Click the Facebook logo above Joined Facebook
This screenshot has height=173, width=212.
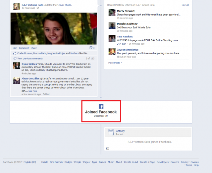click(x=101, y=107)
